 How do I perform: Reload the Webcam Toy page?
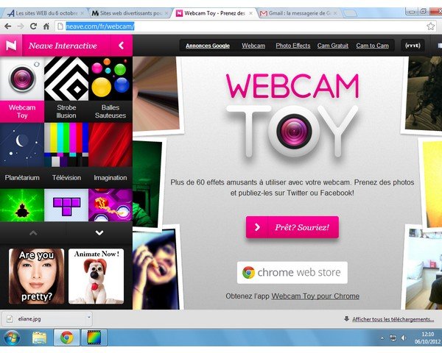33,26
